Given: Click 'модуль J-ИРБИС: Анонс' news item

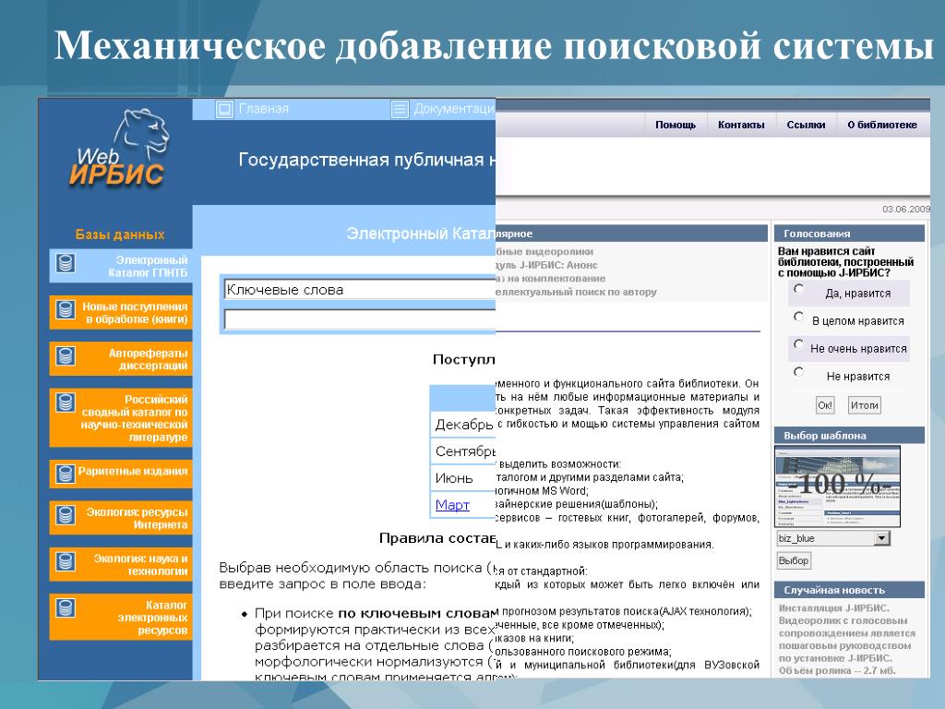Looking at the screenshot, I should point(547,265).
